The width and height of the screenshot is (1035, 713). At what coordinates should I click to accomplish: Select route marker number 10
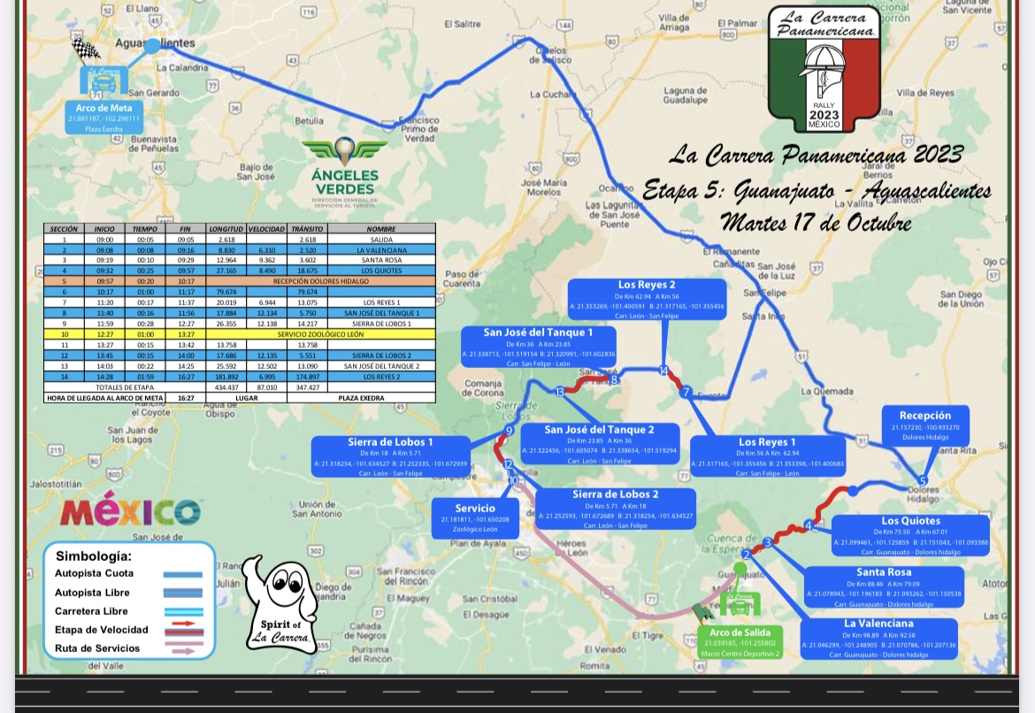pos(514,480)
